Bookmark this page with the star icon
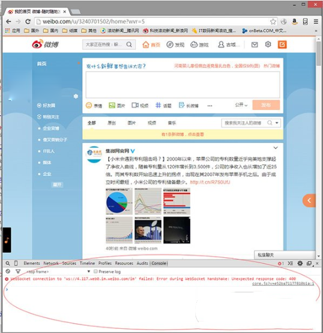Screen dimensions: 323x333 pyautogui.click(x=273, y=22)
